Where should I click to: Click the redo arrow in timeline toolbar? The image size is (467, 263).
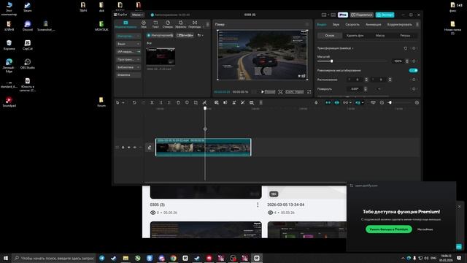click(x=143, y=102)
